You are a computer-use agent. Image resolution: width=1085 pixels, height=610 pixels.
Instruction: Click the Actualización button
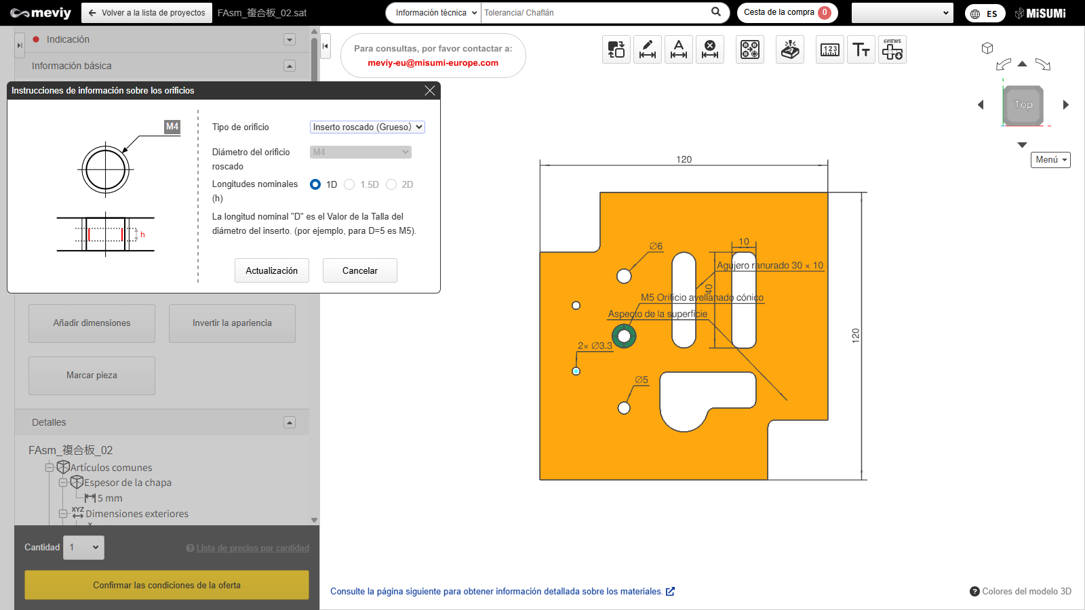(271, 270)
